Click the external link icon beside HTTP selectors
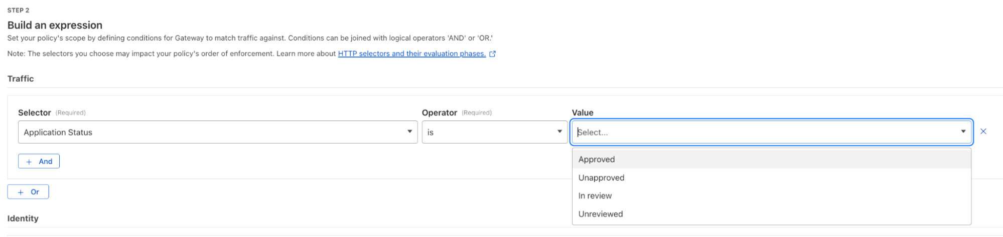The height and width of the screenshot is (237, 1003). pyautogui.click(x=492, y=54)
